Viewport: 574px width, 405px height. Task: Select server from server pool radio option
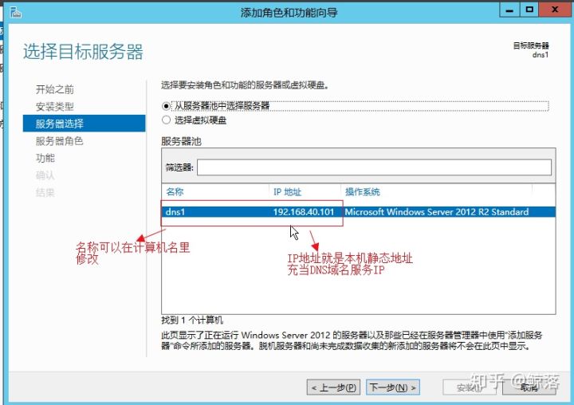[166, 106]
